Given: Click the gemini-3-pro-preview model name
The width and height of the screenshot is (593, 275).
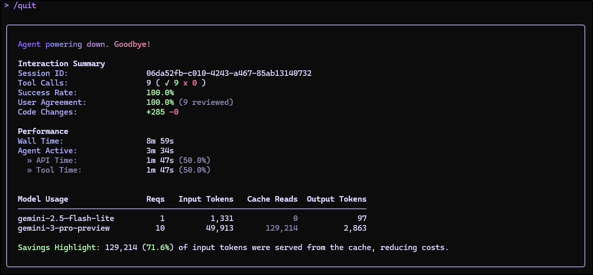Looking at the screenshot, I should click(x=64, y=228).
